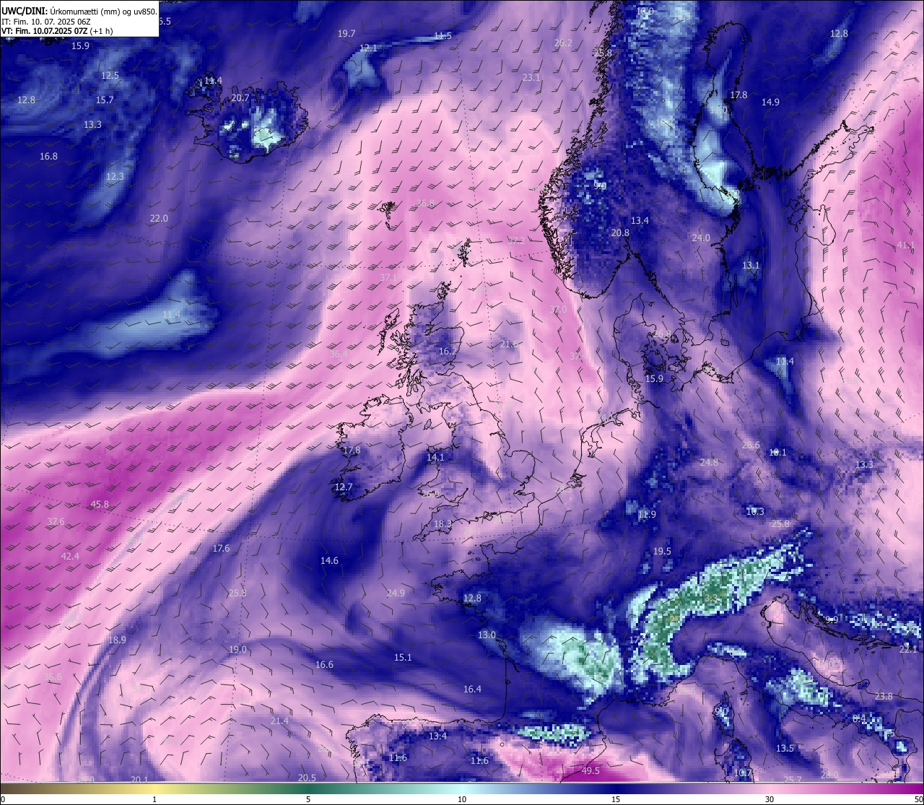Click the 20.5 value near the bottom edge
The width and height of the screenshot is (924, 805).
coord(307,778)
